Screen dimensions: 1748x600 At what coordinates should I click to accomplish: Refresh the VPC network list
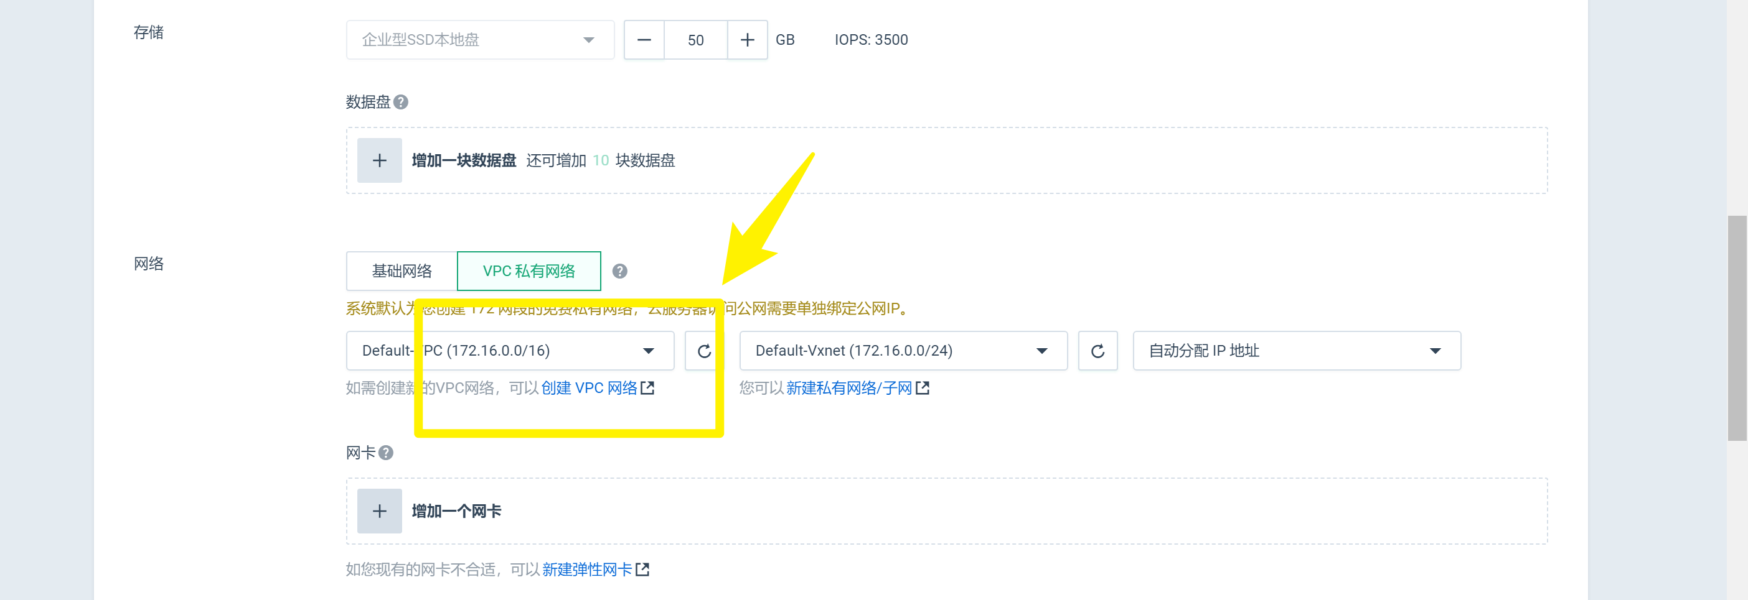point(704,351)
